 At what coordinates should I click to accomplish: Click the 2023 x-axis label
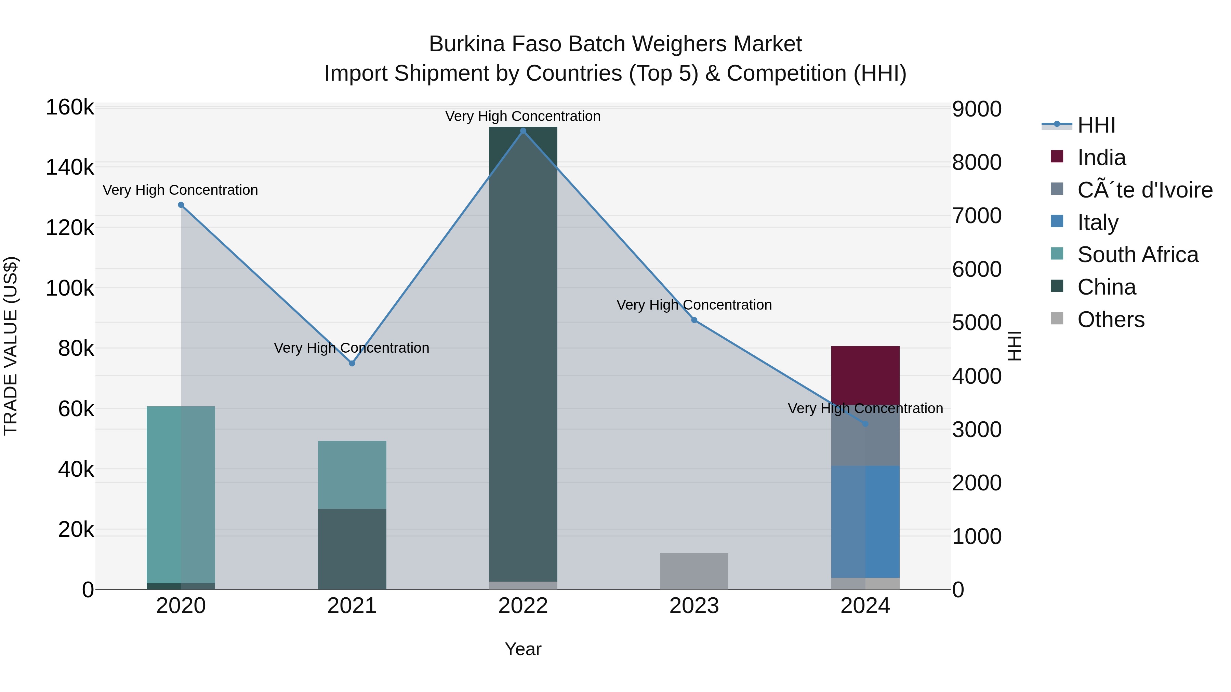(x=694, y=606)
